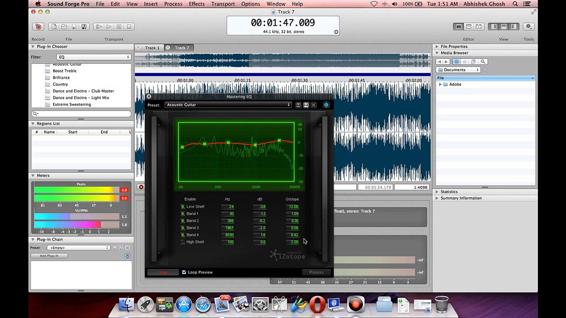566x318 pixels.
Task: Open the Effects menu
Action: click(197, 4)
